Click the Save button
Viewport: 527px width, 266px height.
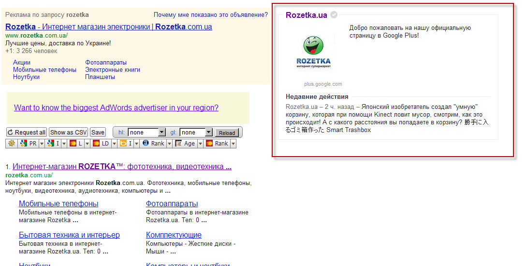tap(98, 133)
